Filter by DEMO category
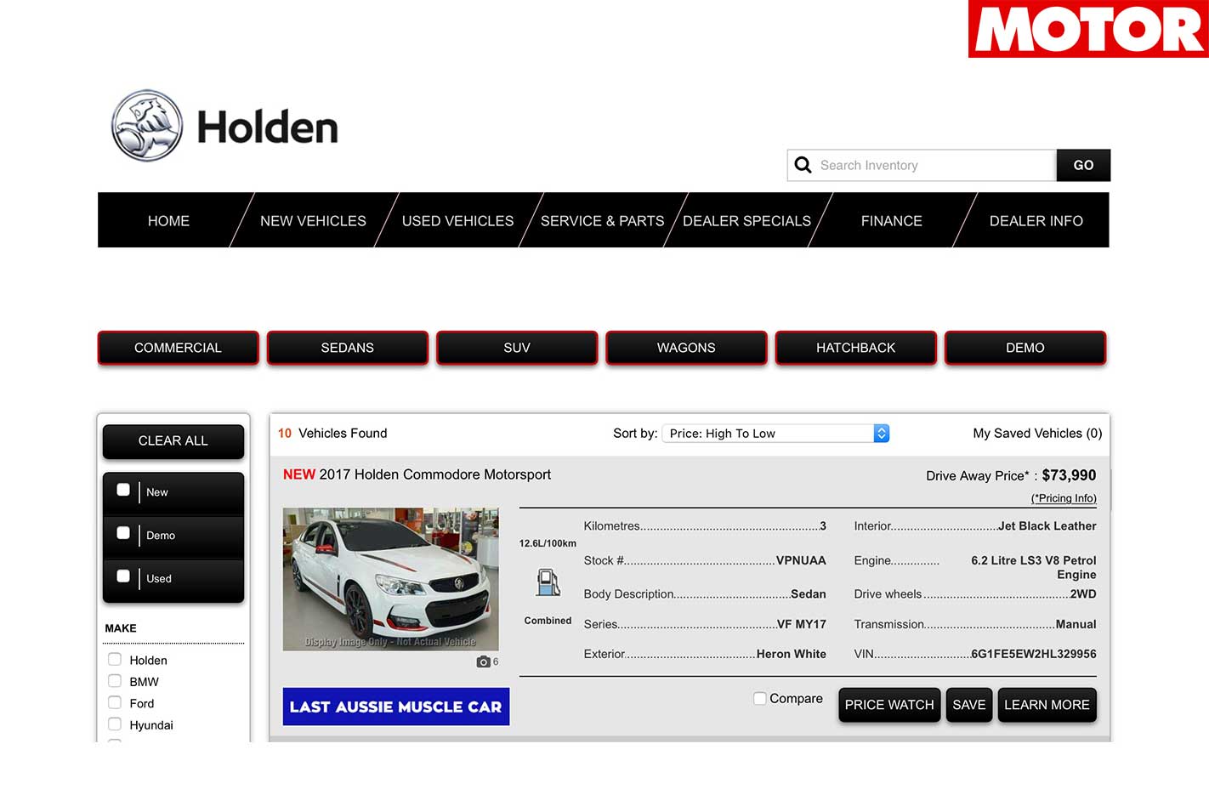This screenshot has width=1209, height=806. point(1025,348)
